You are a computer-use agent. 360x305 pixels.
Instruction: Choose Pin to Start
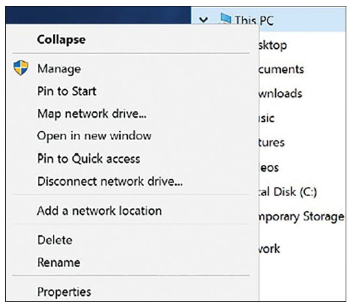point(67,91)
